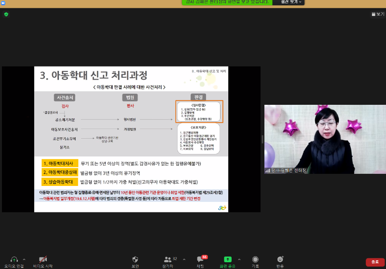The height and width of the screenshot is (269, 386).
Task: Open the View Options dropdown
Action: [x=291, y=2]
